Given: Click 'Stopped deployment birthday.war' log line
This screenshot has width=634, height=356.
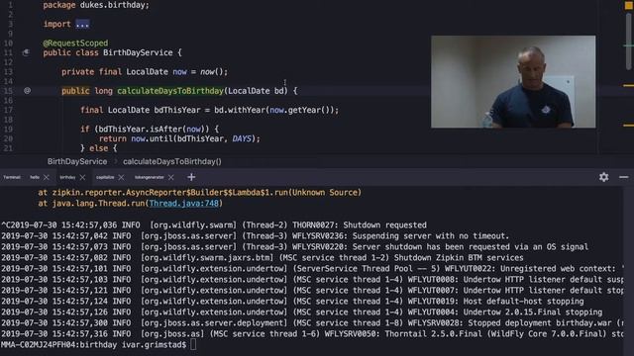Looking at the screenshot, I should pyautogui.click(x=312, y=323).
